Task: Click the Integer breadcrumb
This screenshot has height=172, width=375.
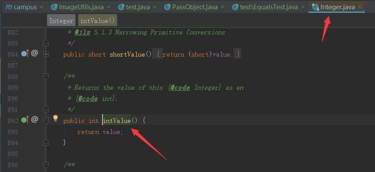Action: pos(61,21)
